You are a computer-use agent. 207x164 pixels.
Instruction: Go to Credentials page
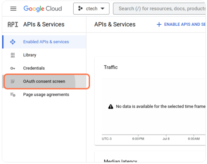tap(34, 68)
